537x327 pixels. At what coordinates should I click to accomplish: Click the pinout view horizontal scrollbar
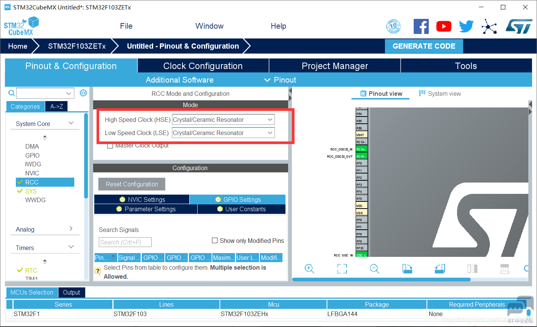tap(381, 279)
